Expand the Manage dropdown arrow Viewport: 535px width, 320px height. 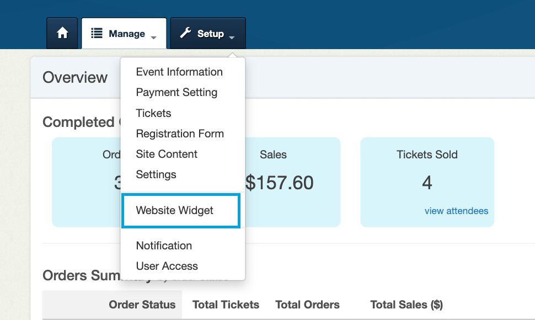[153, 38]
